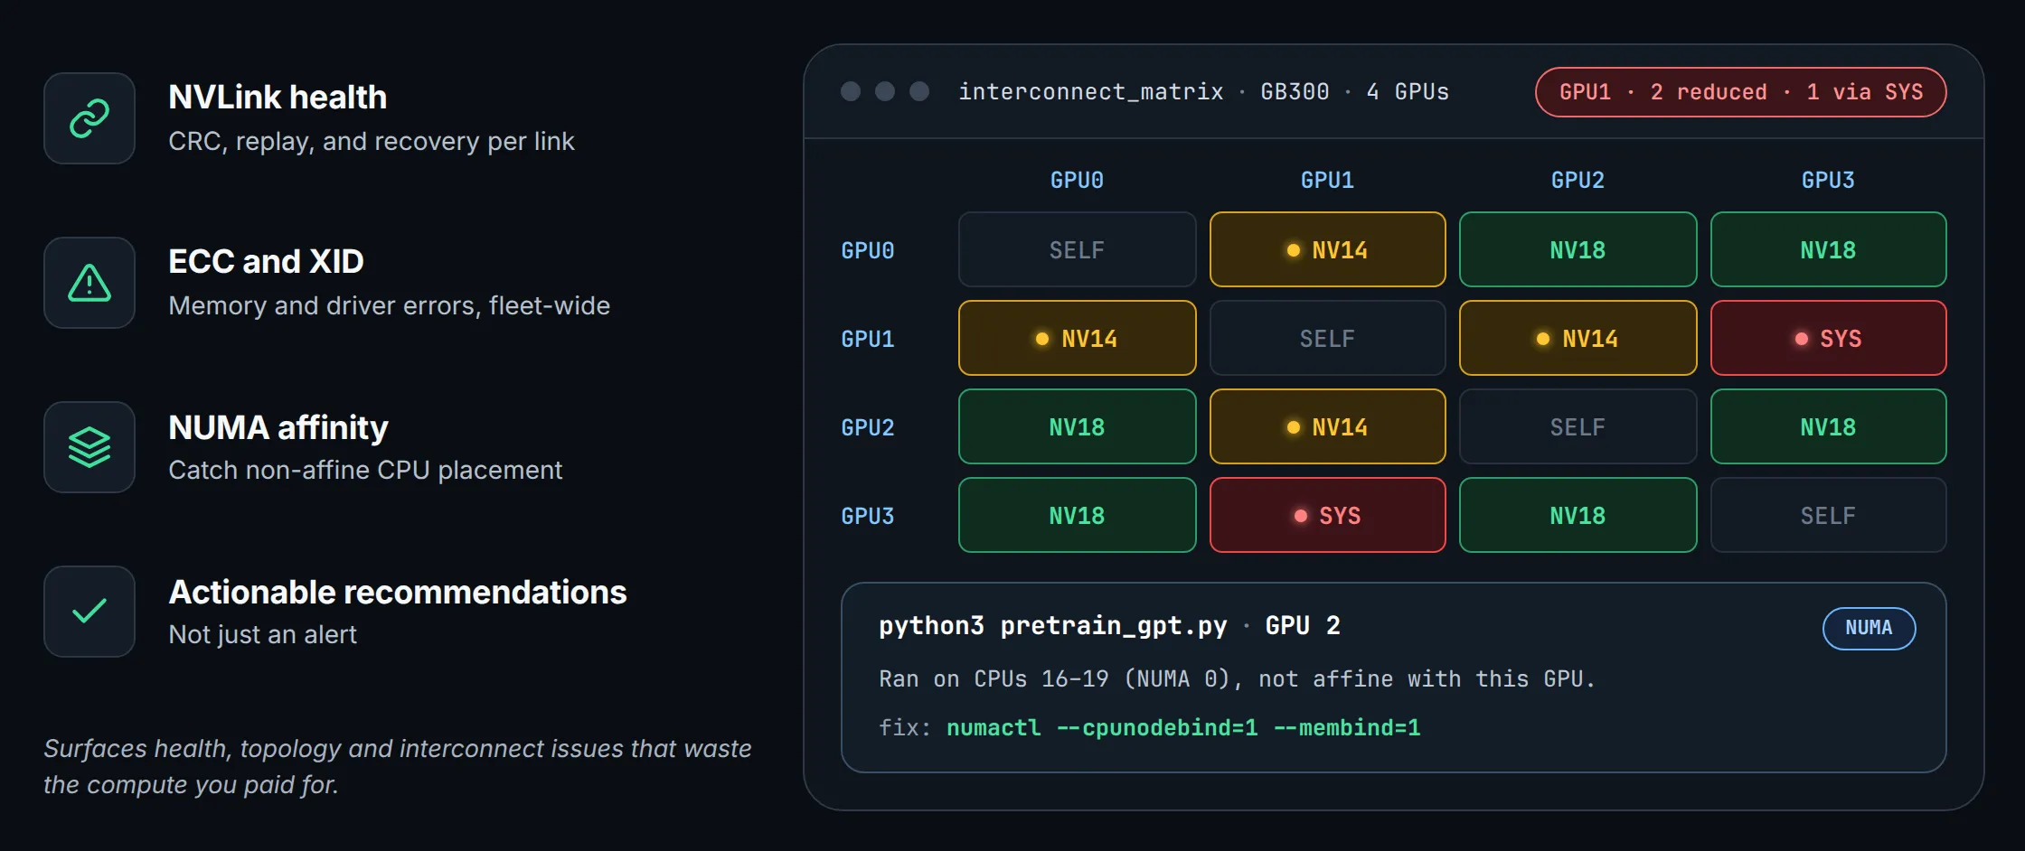
Task: Click the SELF cell in GPU2 row
Action: click(1578, 426)
